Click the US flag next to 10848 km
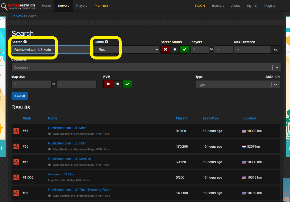This screenshot has height=202, width=290. pyautogui.click(x=244, y=178)
